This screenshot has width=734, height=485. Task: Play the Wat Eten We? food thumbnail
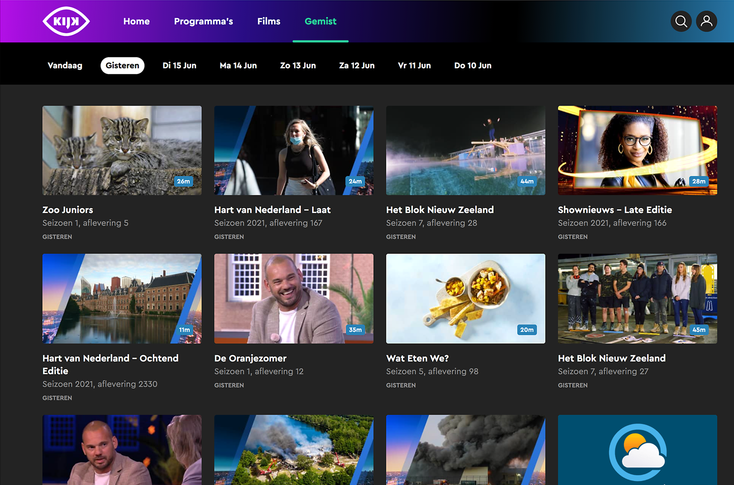(x=465, y=299)
